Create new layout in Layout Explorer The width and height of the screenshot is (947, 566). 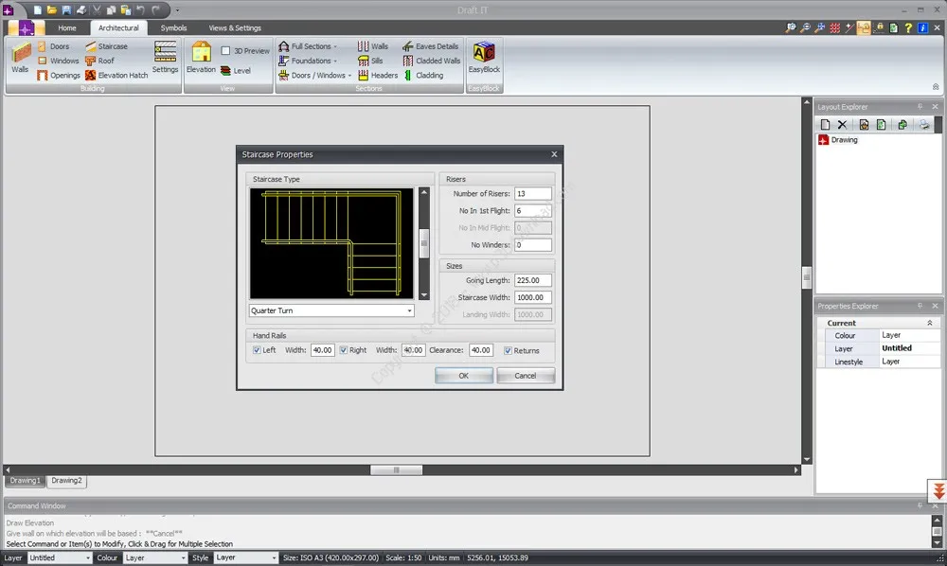[x=825, y=124]
